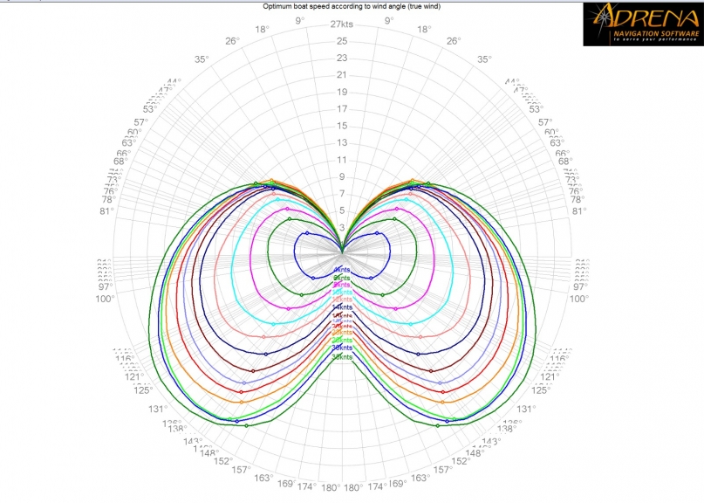
Task: Click the 152° label on the left side
Action: [222, 462]
